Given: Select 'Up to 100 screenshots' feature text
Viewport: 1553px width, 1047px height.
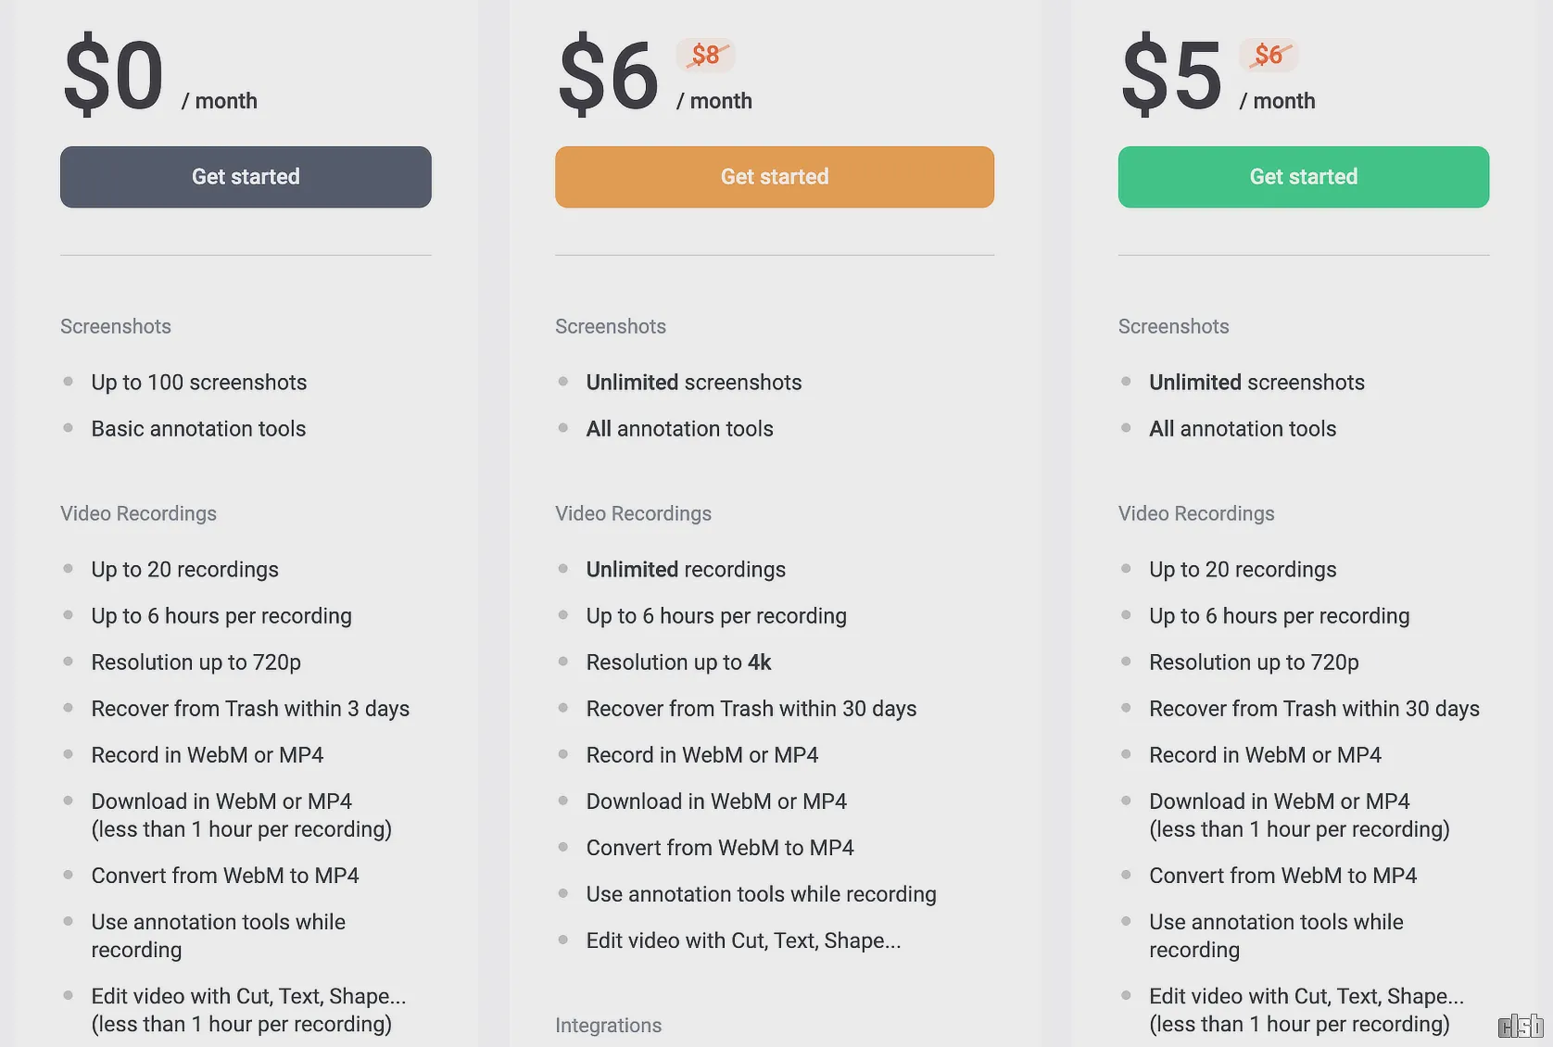Looking at the screenshot, I should pyautogui.click(x=199, y=383).
